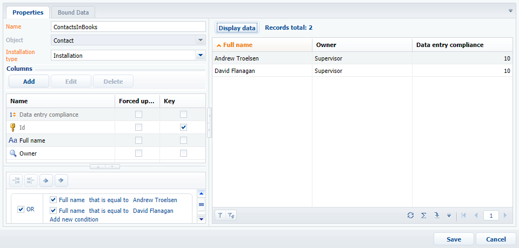Switch to the Bound Data tab
Image resolution: width=519 pixels, height=248 pixels.
(x=74, y=12)
